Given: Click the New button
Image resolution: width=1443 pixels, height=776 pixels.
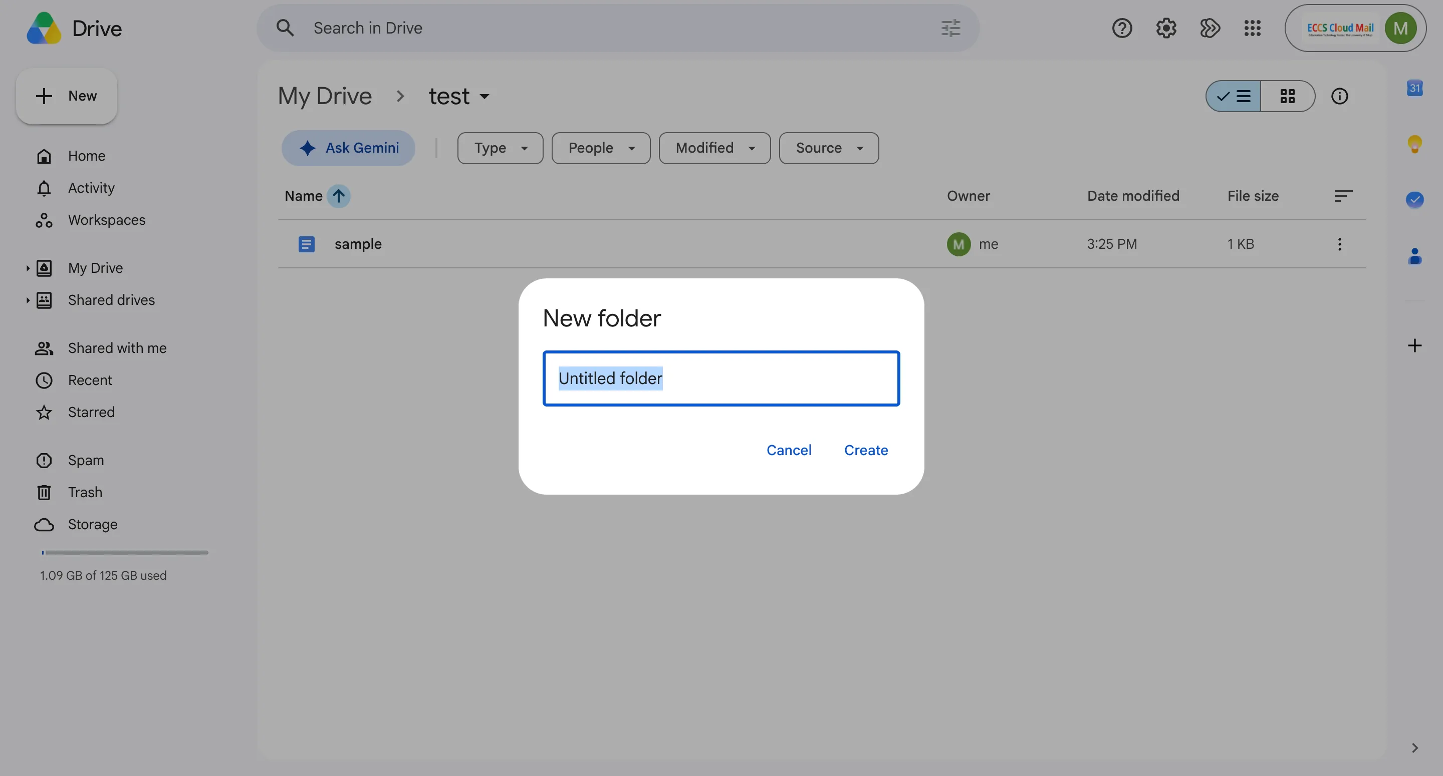Looking at the screenshot, I should coord(66,96).
